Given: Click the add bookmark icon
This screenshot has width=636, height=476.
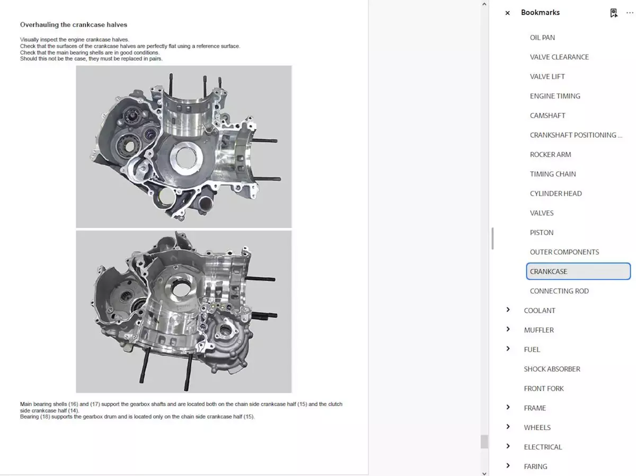Looking at the screenshot, I should (x=614, y=13).
